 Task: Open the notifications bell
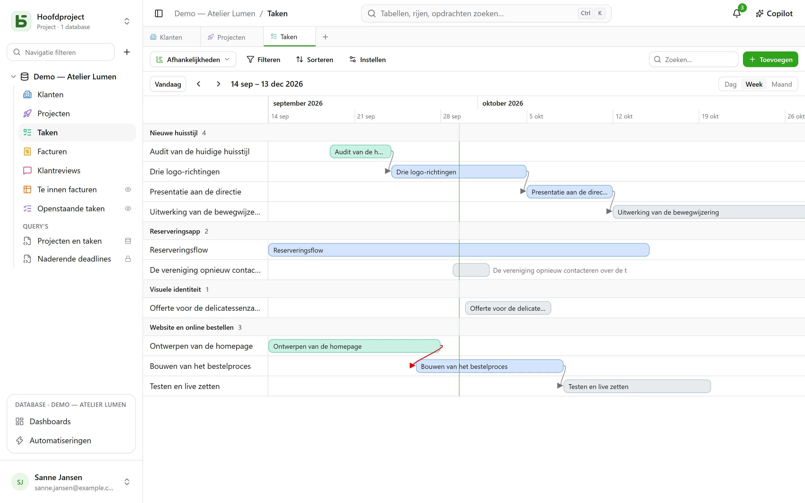tap(737, 13)
